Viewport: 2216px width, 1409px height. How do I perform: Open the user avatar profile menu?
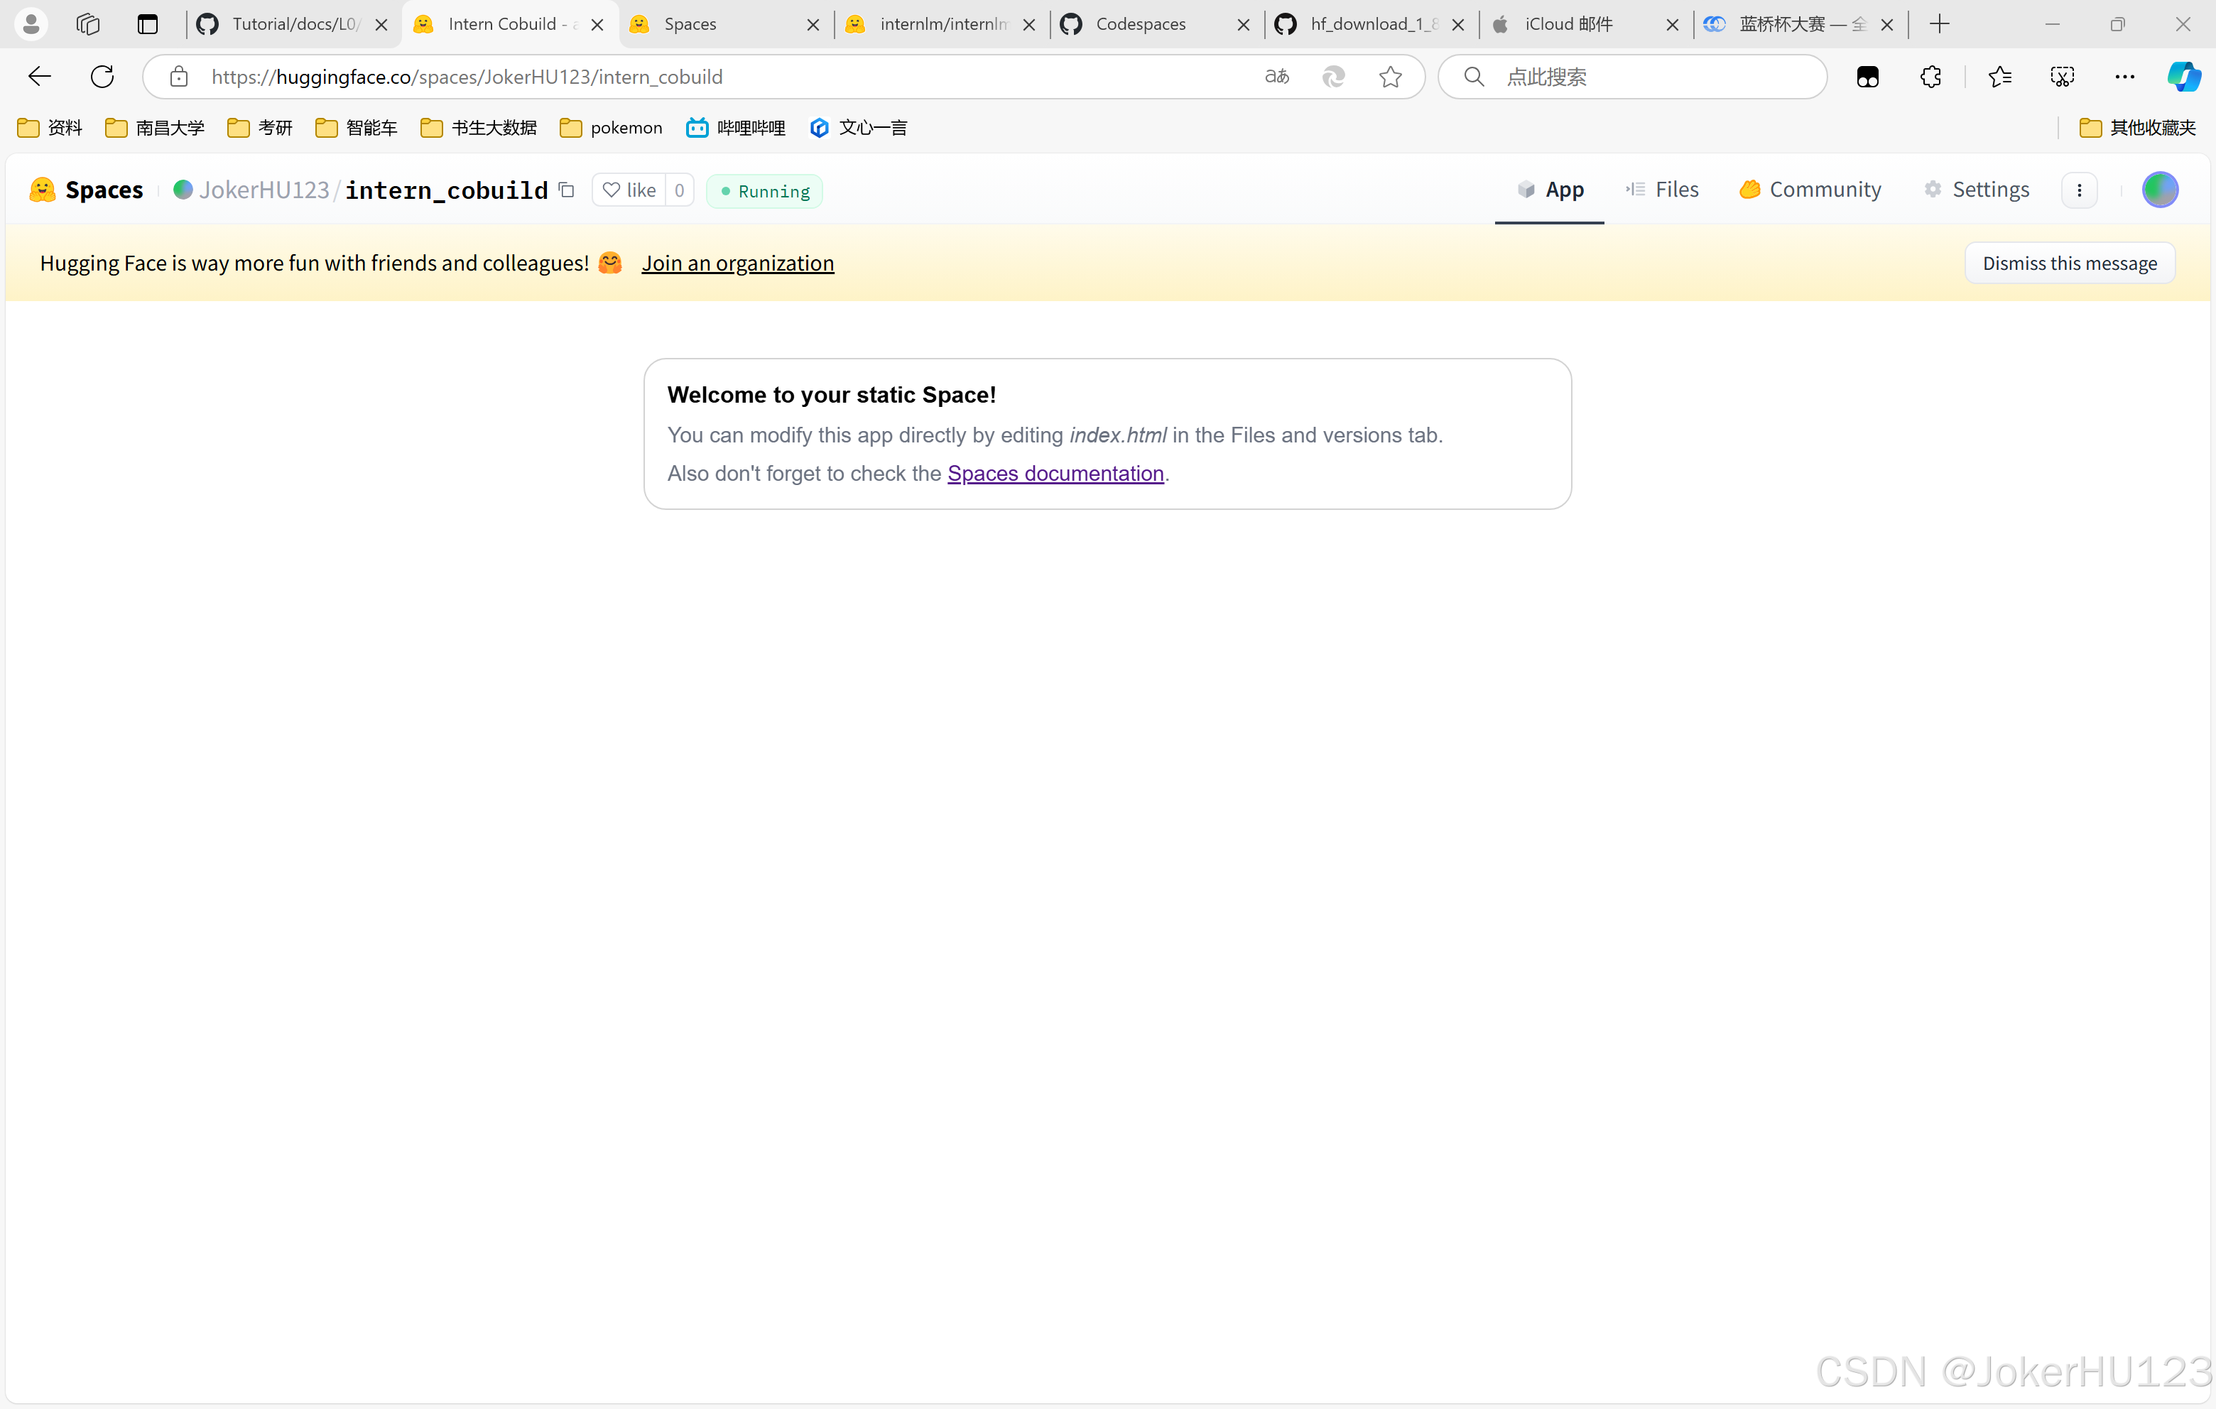coord(2159,190)
